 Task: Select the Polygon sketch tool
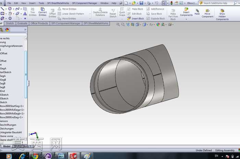point(10,18)
